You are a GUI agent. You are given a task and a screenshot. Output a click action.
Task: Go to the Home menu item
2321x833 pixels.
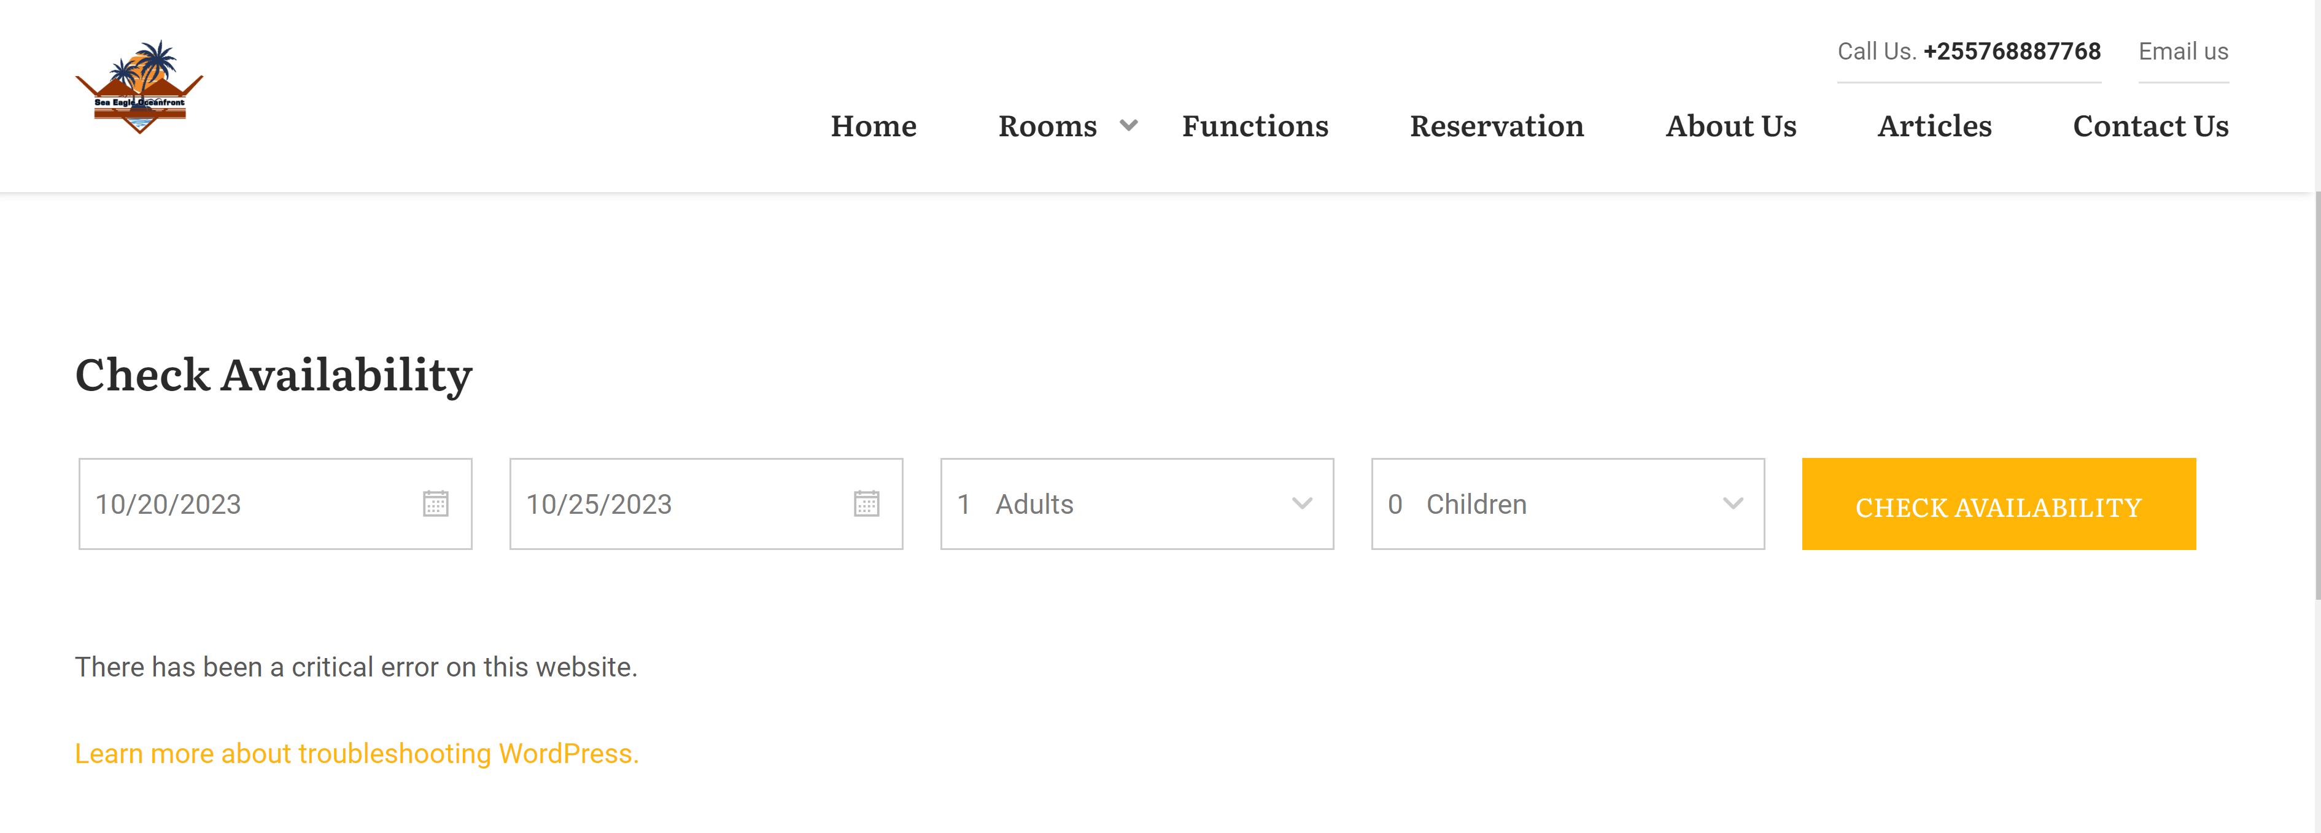(873, 126)
